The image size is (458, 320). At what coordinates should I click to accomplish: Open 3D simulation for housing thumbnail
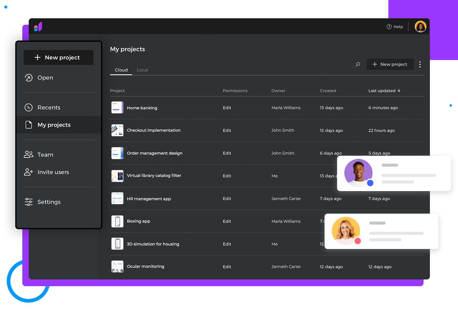click(x=117, y=244)
